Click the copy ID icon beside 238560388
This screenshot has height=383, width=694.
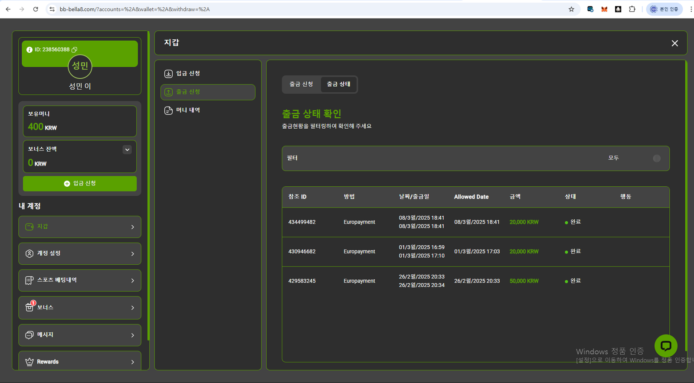pyautogui.click(x=74, y=50)
